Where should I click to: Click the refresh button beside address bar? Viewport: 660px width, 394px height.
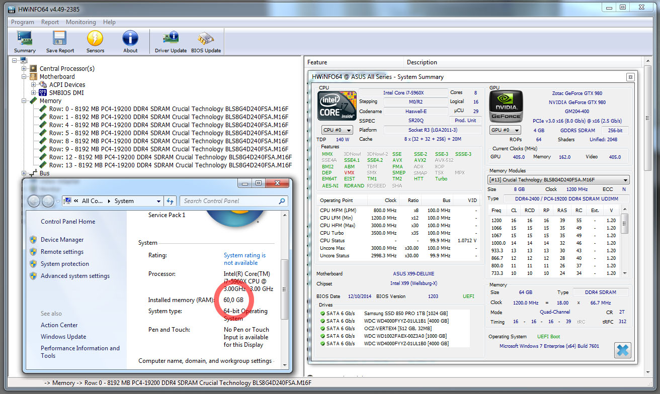pos(170,201)
